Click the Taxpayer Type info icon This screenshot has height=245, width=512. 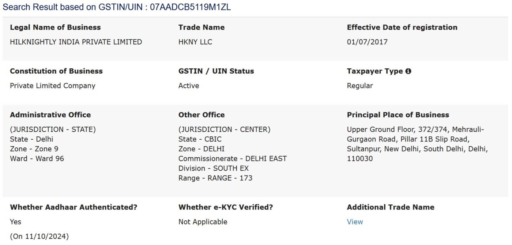[x=408, y=71]
